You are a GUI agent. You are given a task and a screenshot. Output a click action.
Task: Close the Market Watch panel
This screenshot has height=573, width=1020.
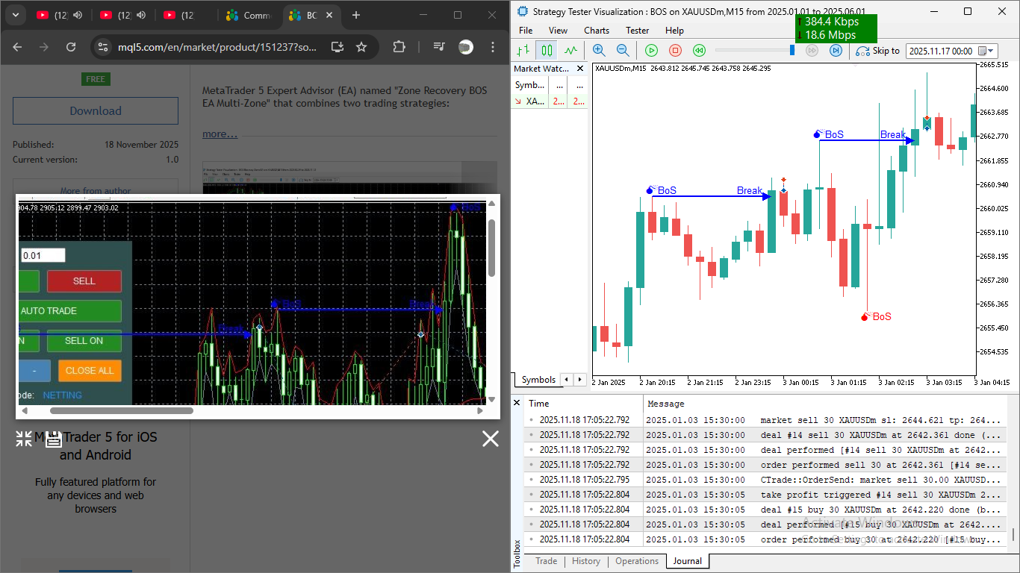click(x=580, y=69)
